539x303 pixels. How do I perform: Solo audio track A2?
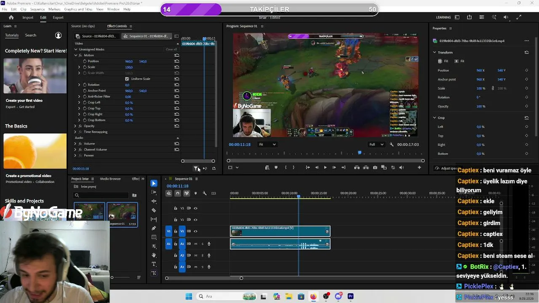click(202, 255)
